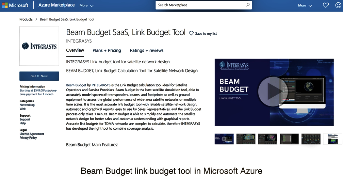Click the Beam Budget Main Features heading
343x178 pixels.
pos(92,145)
